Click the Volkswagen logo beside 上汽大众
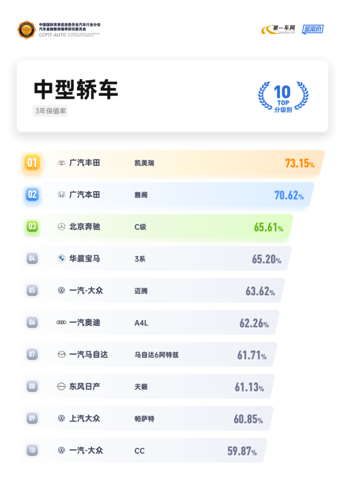Screen dimensions: 345x500 (x=61, y=418)
